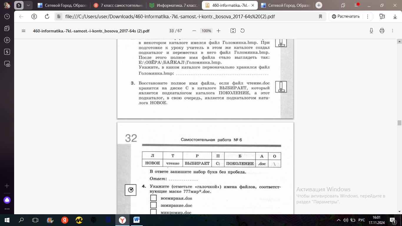Screen dimensions: 402x226
Task: Expand the tab group dropdown chevron
Action: click(28, 5)
